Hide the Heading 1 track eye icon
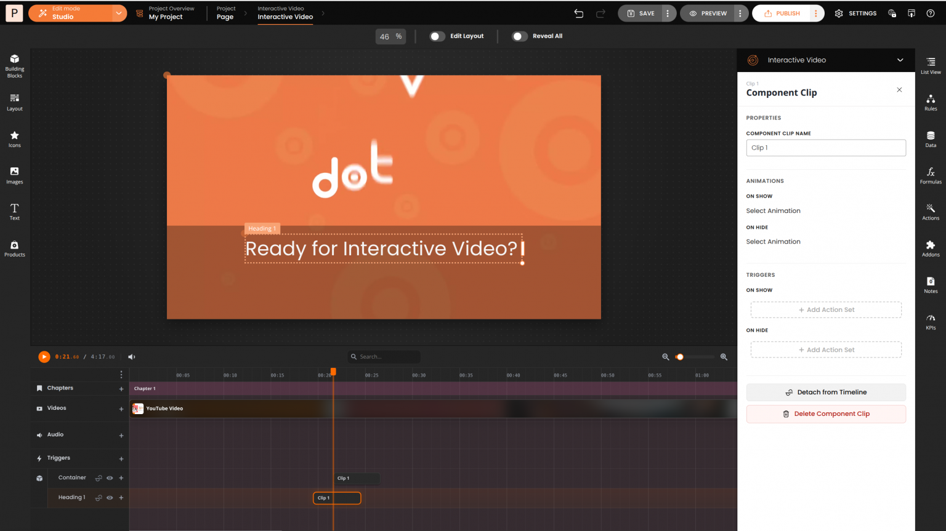The height and width of the screenshot is (531, 946). pos(110,498)
